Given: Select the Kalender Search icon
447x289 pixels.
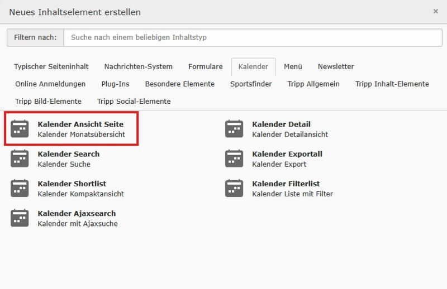Looking at the screenshot, I should (x=20, y=158).
